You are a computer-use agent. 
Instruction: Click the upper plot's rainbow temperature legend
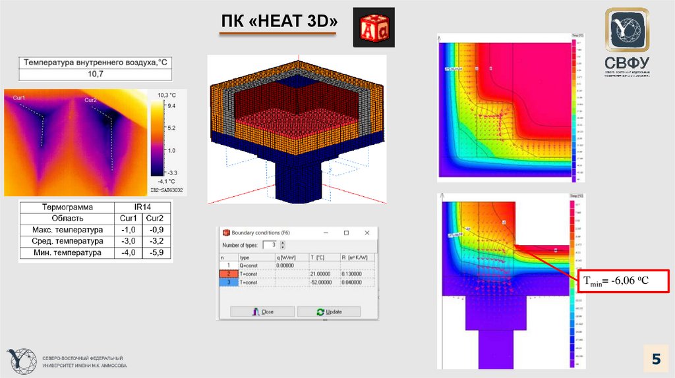[x=573, y=111]
